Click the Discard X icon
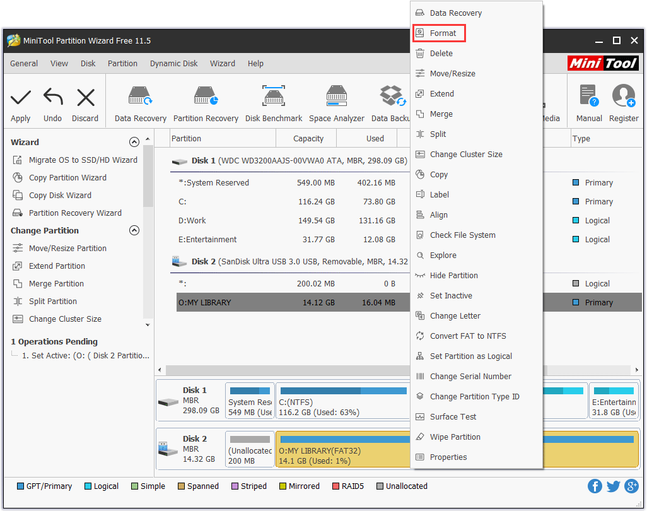This screenshot has width=647, height=511. 86,98
